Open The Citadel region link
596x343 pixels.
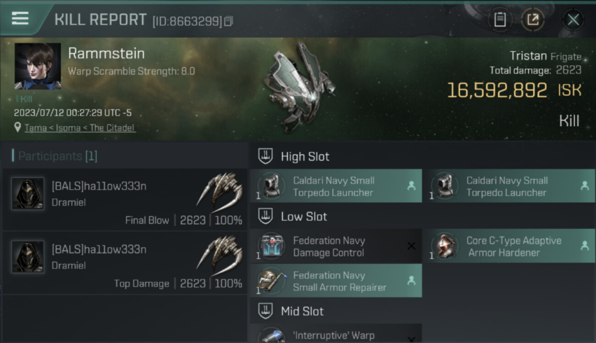(112, 128)
